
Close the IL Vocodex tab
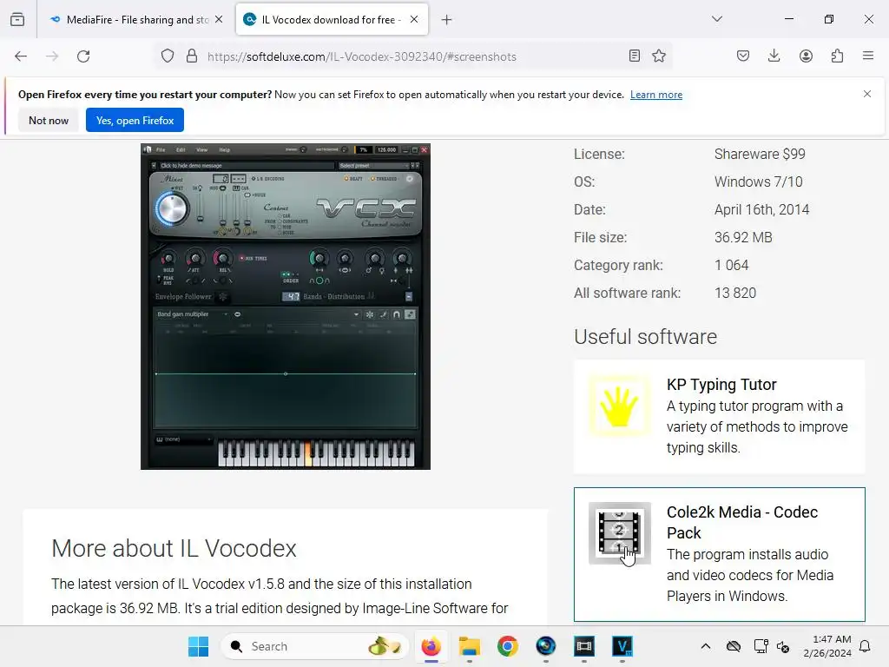[414, 19]
